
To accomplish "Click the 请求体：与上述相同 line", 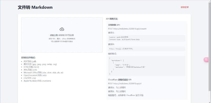I will tap(117, 91).
